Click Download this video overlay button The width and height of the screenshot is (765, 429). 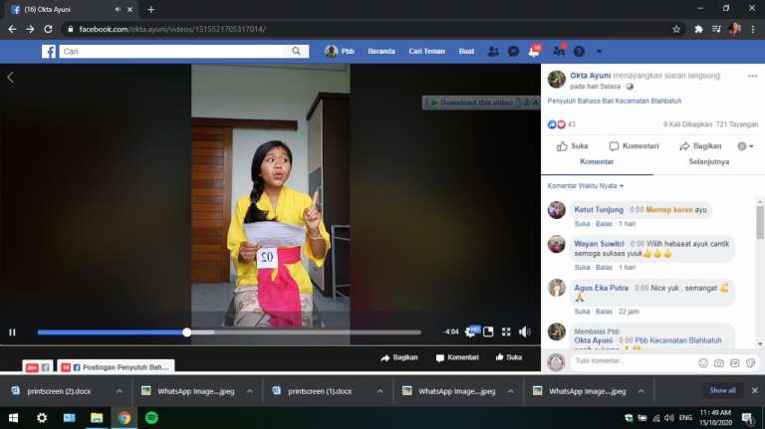(x=472, y=103)
